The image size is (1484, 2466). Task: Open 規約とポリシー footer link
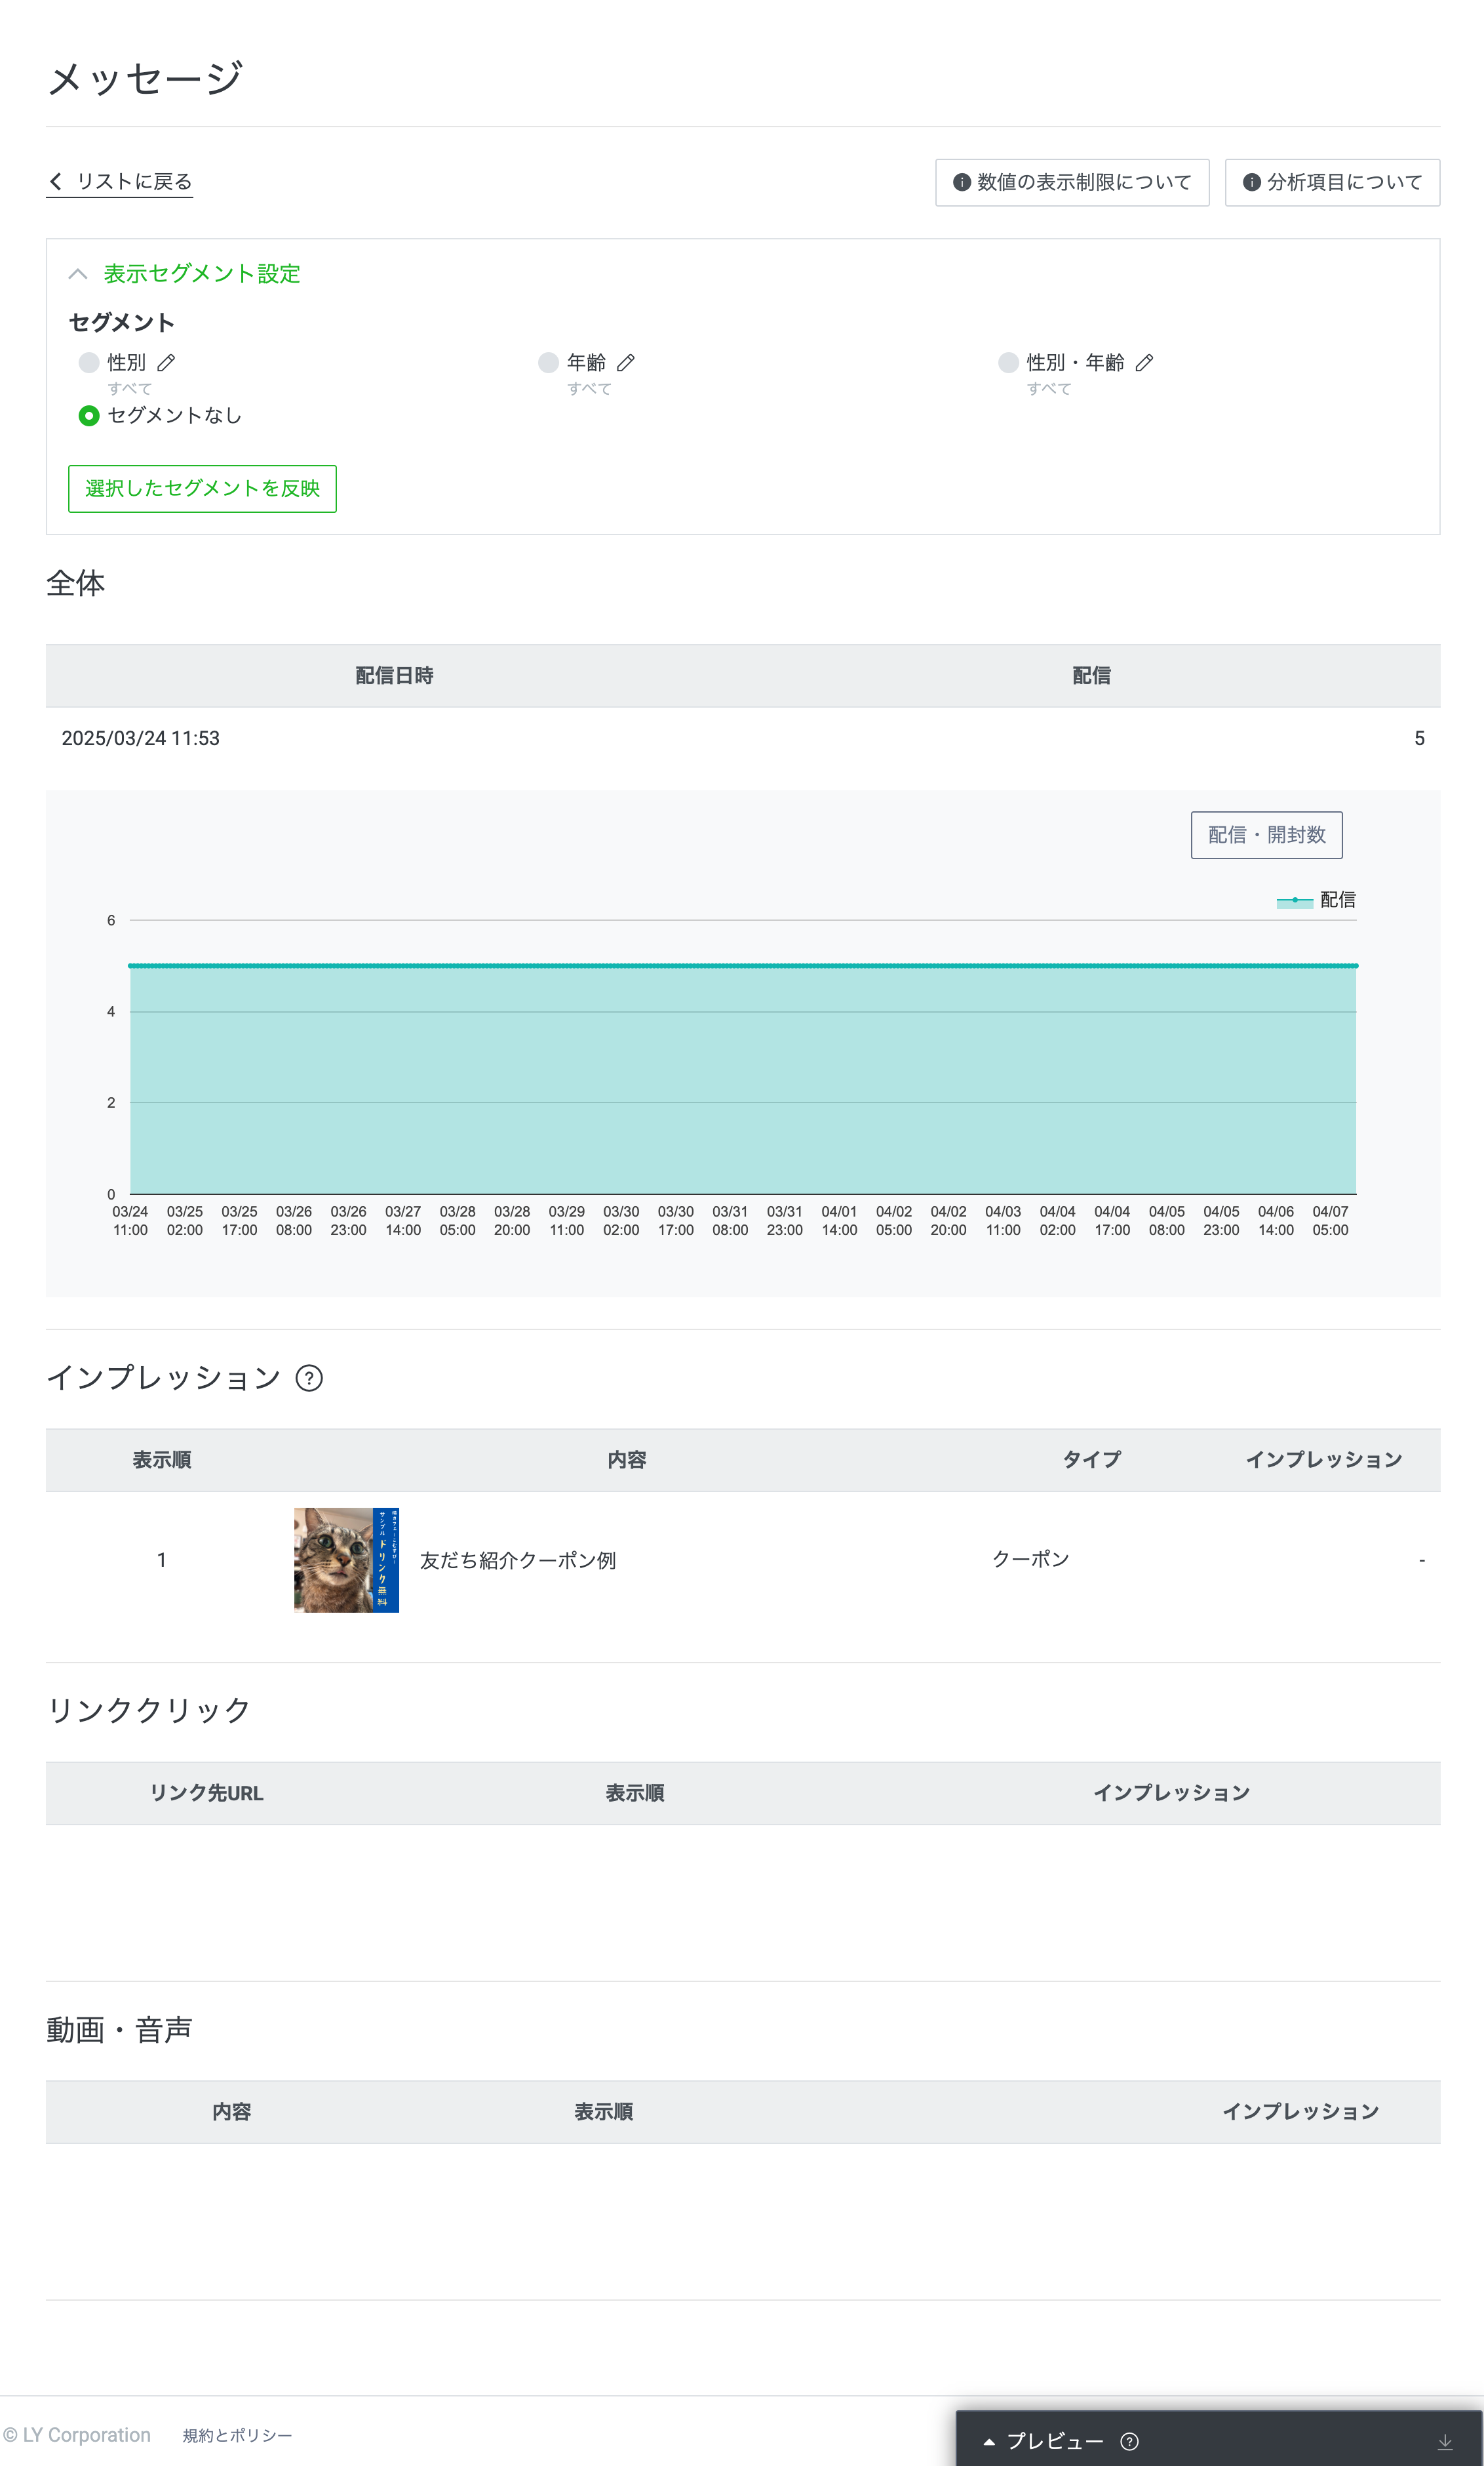(x=237, y=2435)
